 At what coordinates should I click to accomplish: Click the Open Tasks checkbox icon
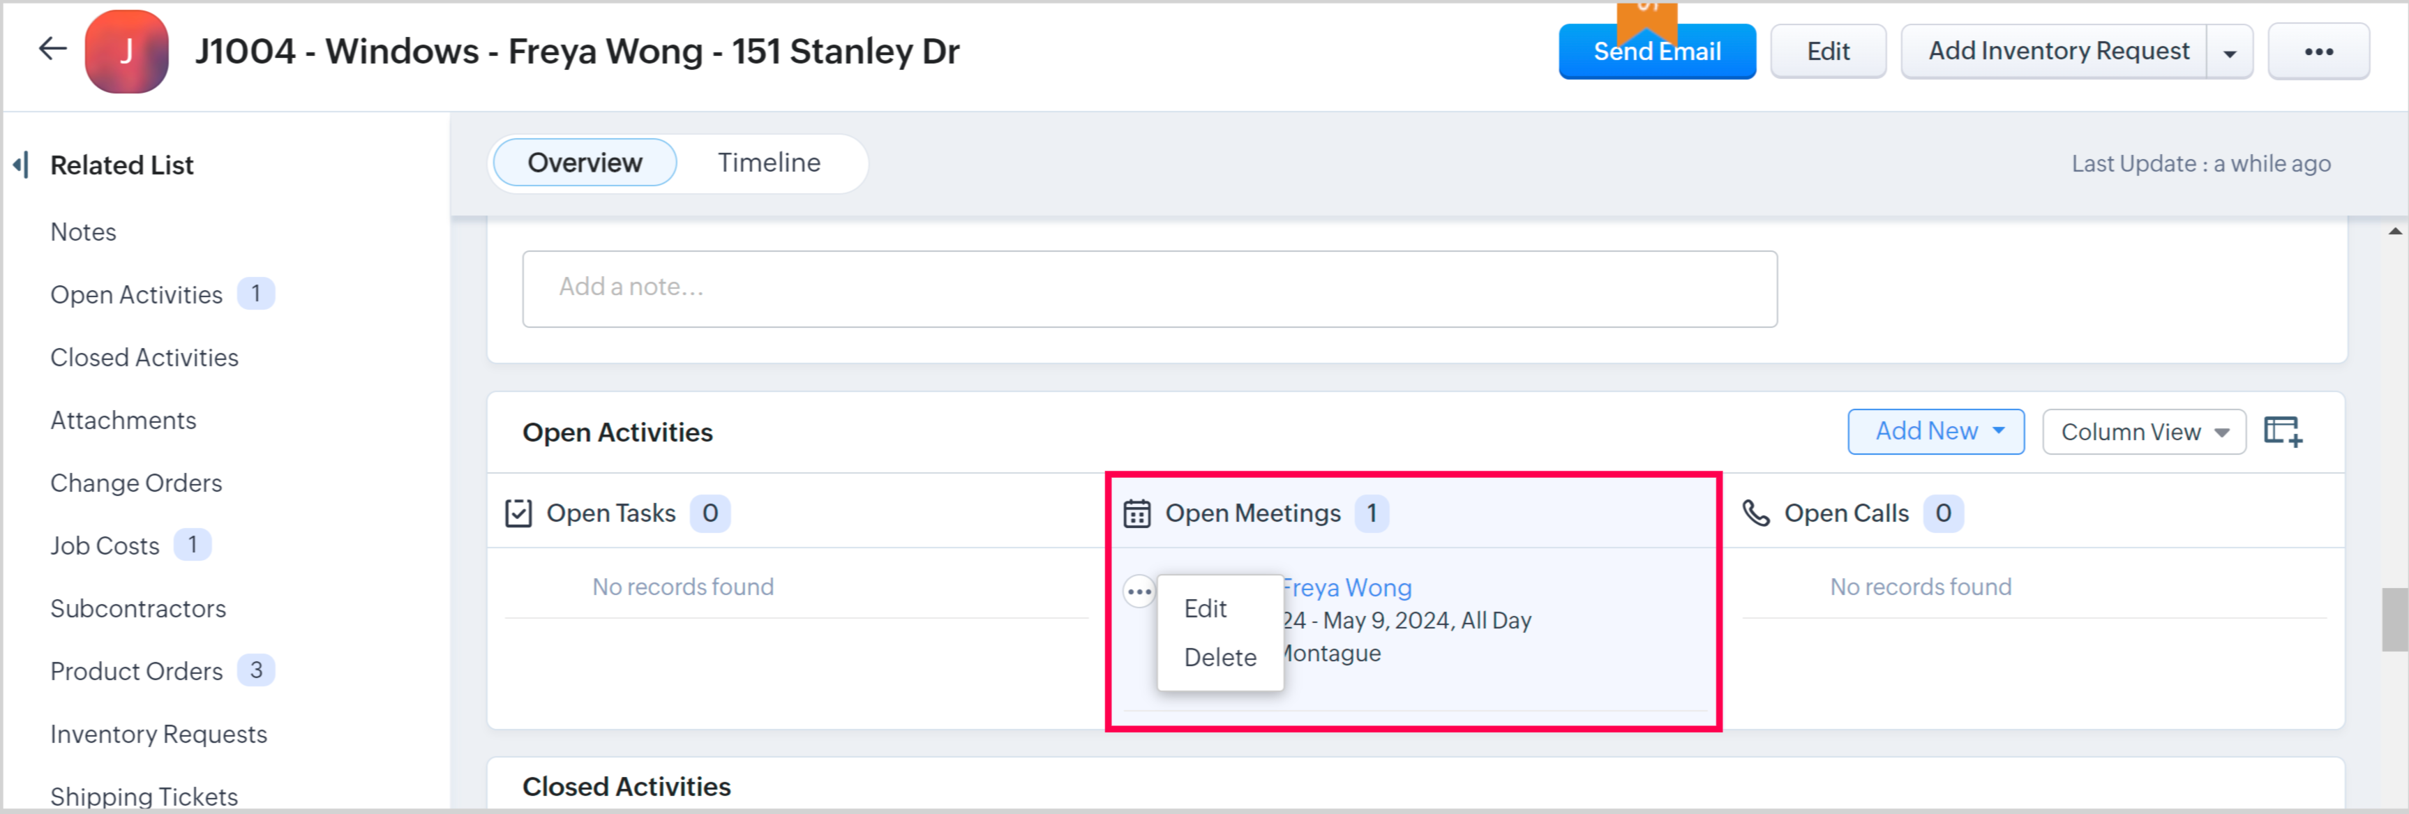(x=518, y=514)
